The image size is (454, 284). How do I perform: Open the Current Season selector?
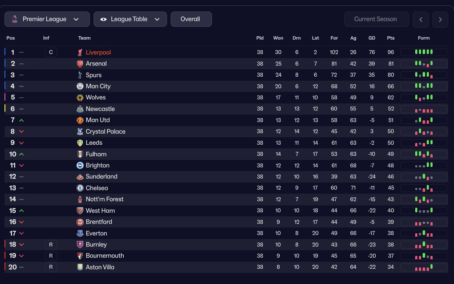[x=376, y=19]
